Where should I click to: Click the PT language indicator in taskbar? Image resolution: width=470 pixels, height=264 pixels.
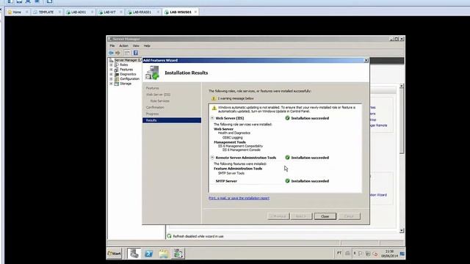pos(339,253)
